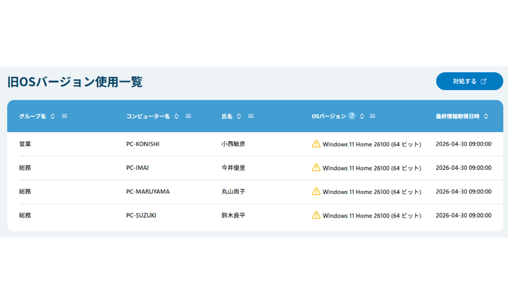
Task: Click timestamp in PC-IMAI row
Action: (463, 168)
